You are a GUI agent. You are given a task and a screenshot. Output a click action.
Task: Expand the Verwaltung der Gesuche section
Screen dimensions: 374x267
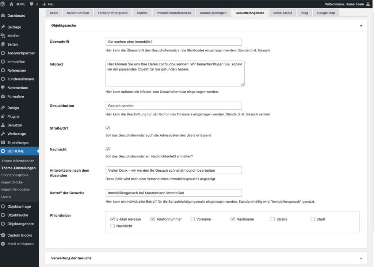tap(361, 258)
